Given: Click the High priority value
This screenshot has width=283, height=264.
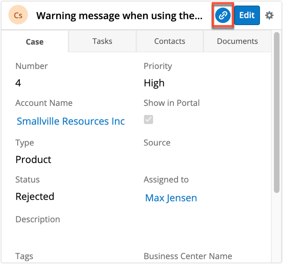Looking at the screenshot, I should tap(154, 83).
